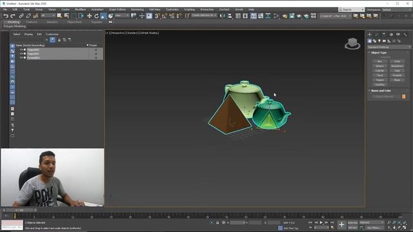
Task: Toggle Angle Snap on the toolbar
Action: pyautogui.click(x=165, y=16)
